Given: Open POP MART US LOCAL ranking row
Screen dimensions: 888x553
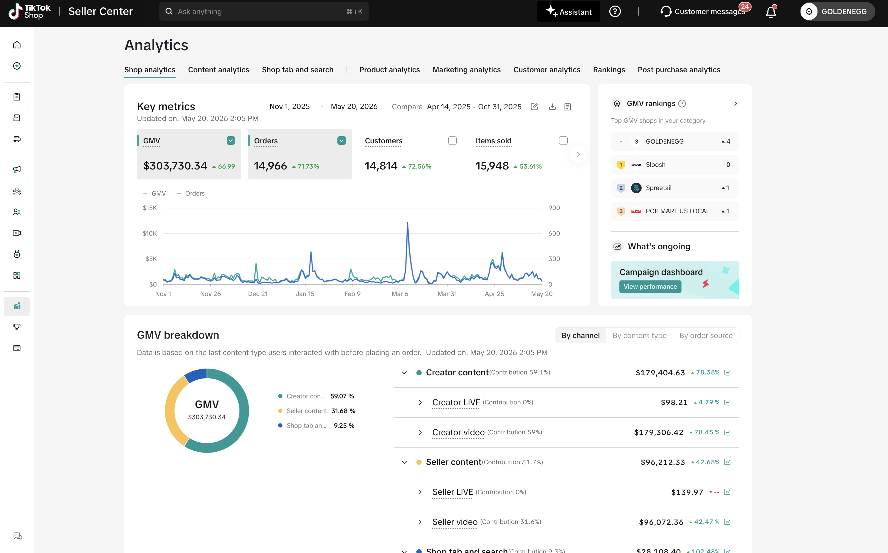Looking at the screenshot, I should [x=675, y=211].
